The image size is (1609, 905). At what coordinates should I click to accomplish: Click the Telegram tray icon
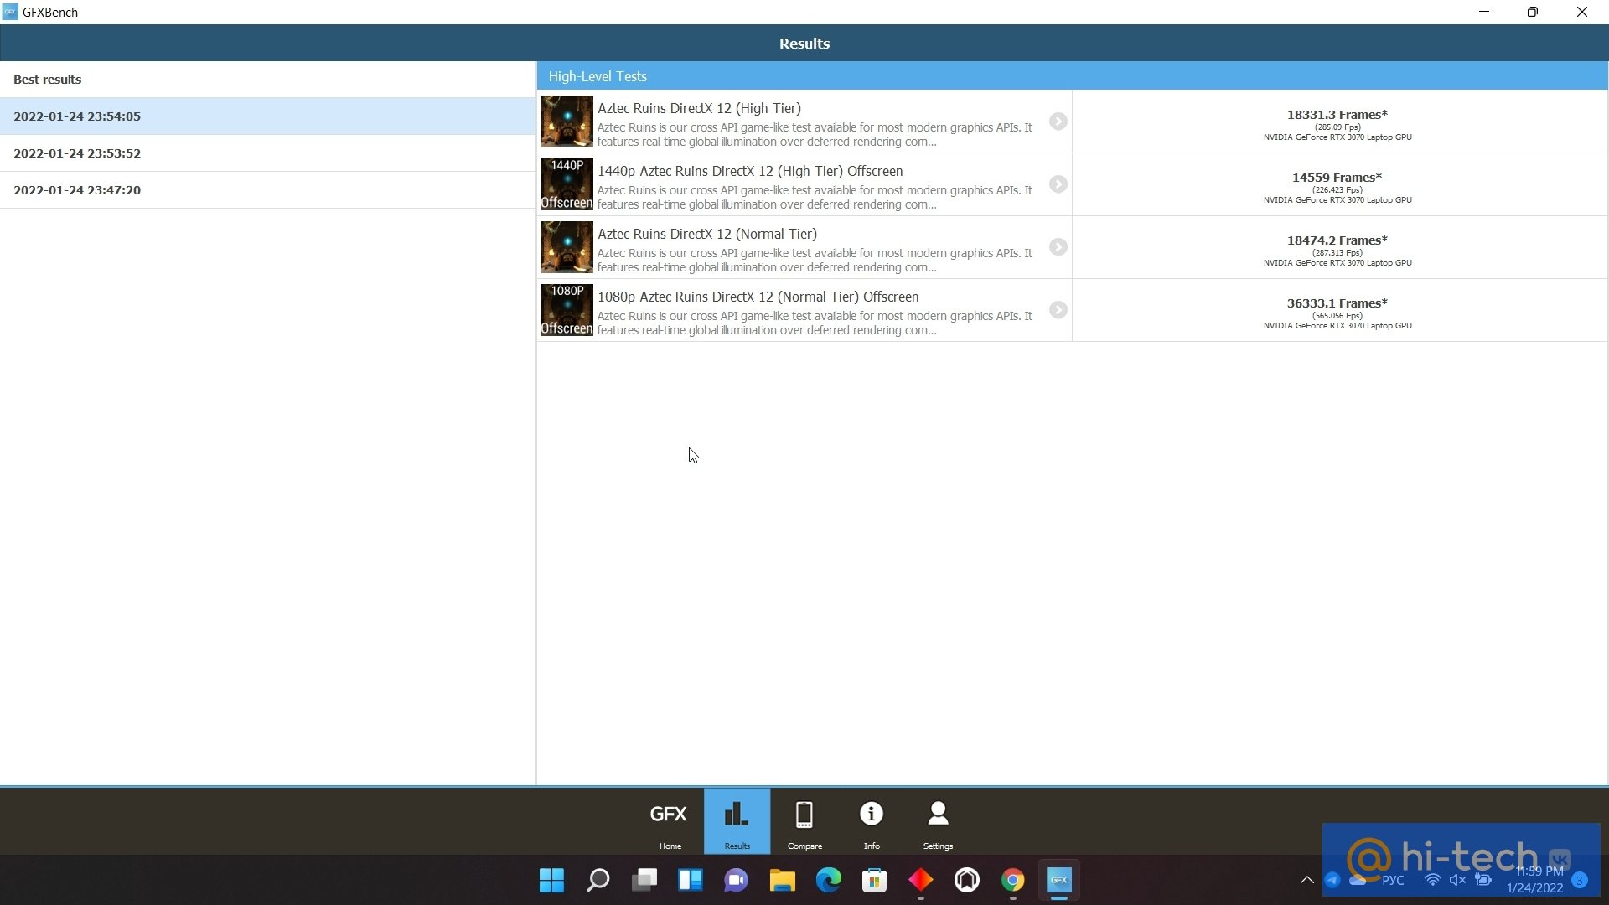point(1332,880)
